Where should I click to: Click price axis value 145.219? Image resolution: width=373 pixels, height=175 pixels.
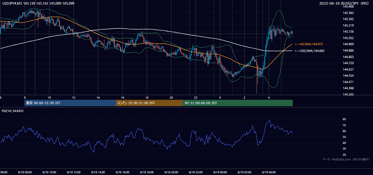[348, 25]
